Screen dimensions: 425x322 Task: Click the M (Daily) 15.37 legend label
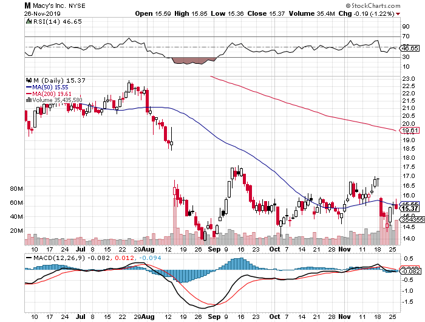[x=59, y=81]
